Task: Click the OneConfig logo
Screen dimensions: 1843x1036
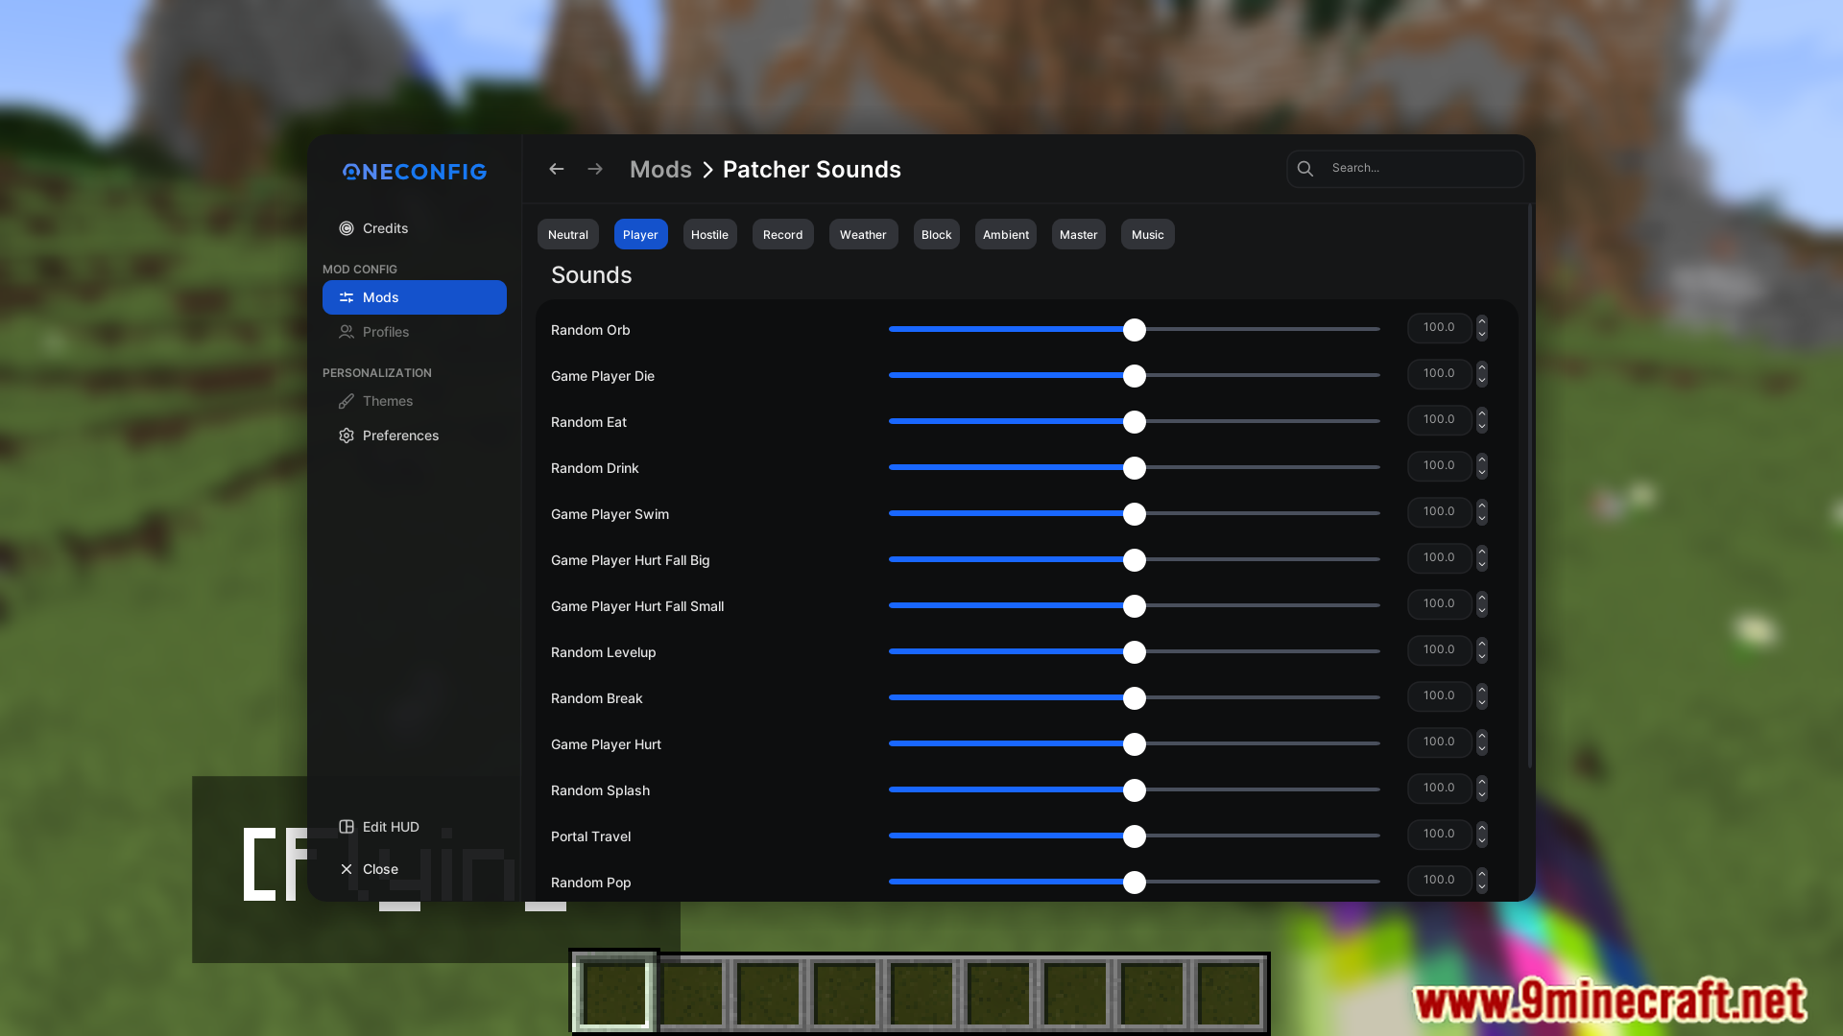Action: (x=415, y=172)
